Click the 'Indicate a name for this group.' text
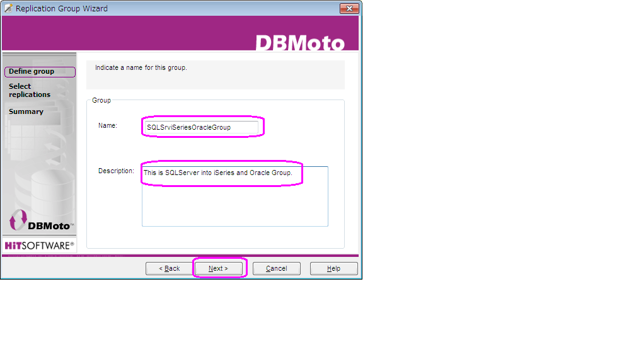 [x=141, y=68]
